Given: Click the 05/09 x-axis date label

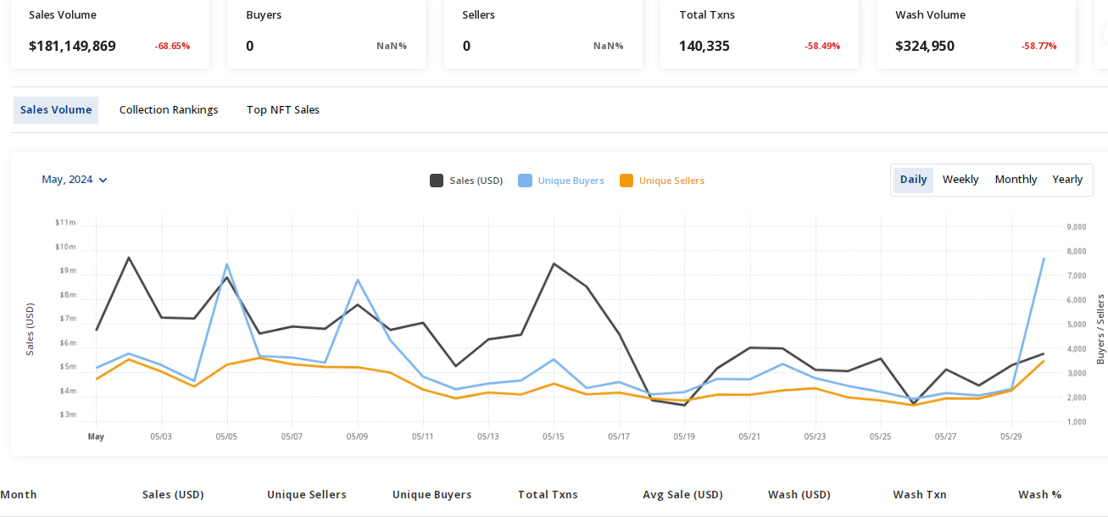Looking at the screenshot, I should [357, 437].
